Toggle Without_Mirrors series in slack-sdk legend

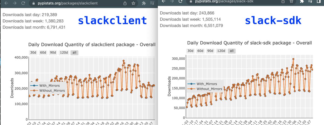click(x=205, y=89)
